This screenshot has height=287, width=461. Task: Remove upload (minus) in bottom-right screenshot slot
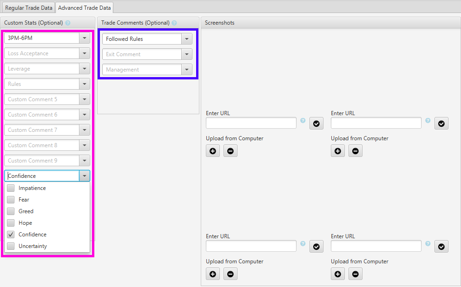(356, 274)
